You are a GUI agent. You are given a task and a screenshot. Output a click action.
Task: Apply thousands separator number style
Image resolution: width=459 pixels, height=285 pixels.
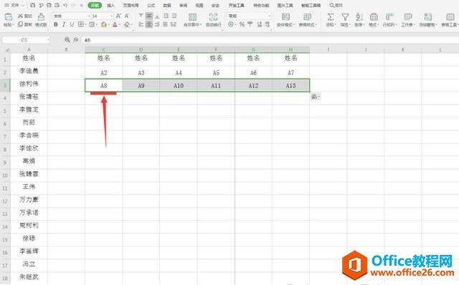(x=250, y=24)
